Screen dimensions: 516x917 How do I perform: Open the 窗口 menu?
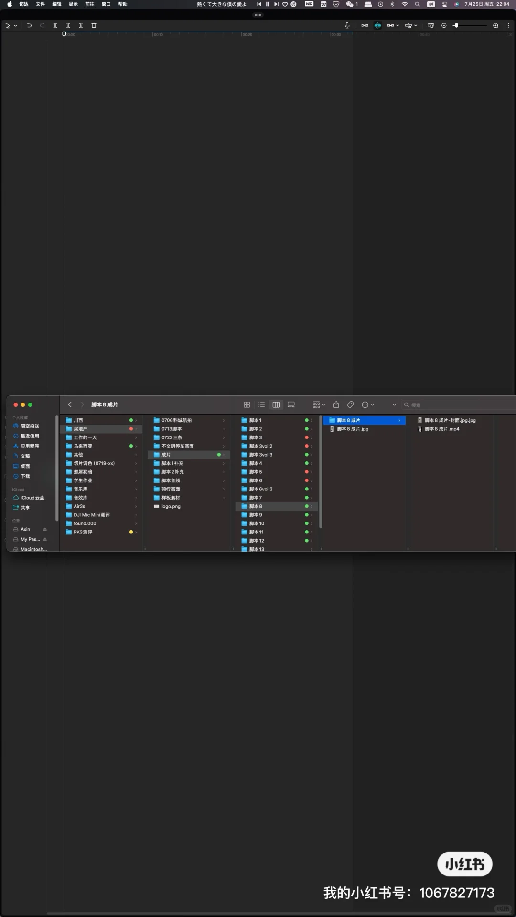pos(106,4)
